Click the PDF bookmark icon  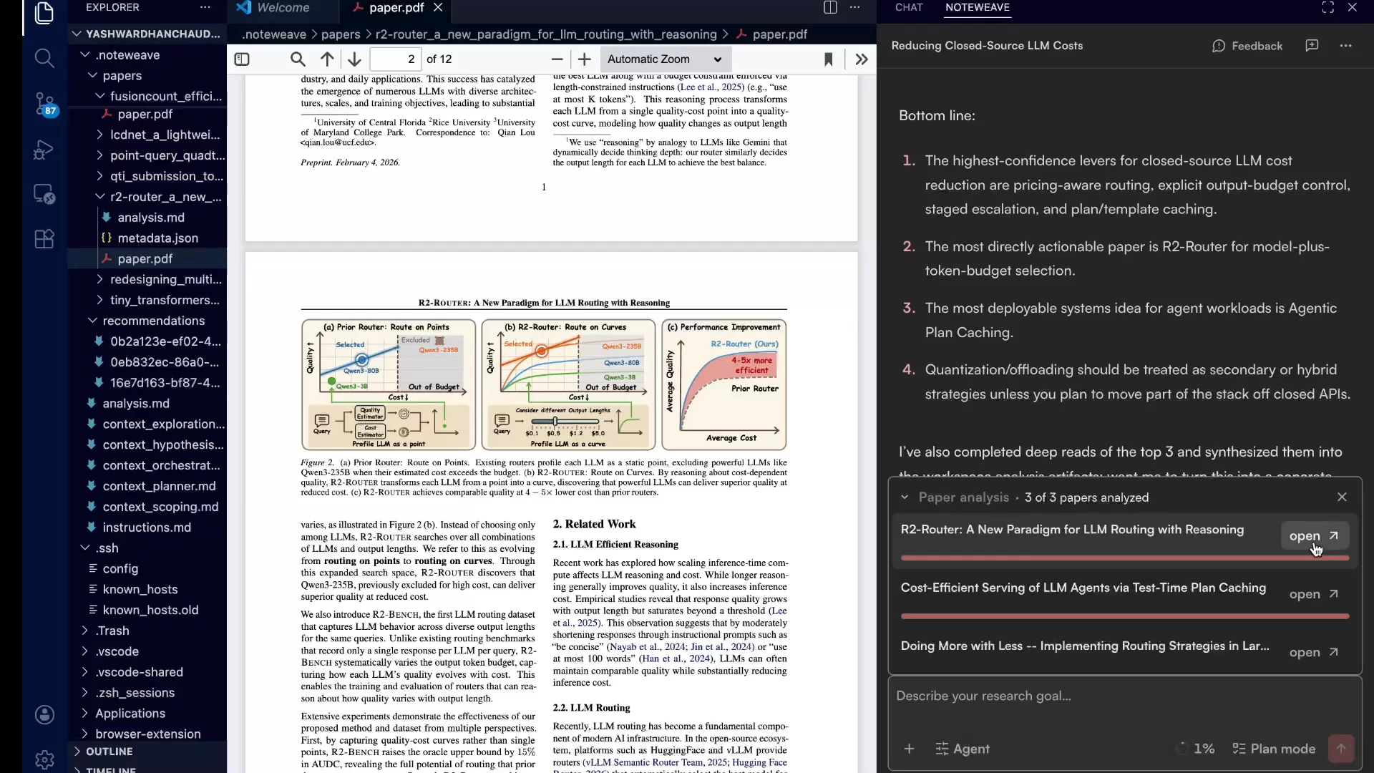[x=829, y=59]
